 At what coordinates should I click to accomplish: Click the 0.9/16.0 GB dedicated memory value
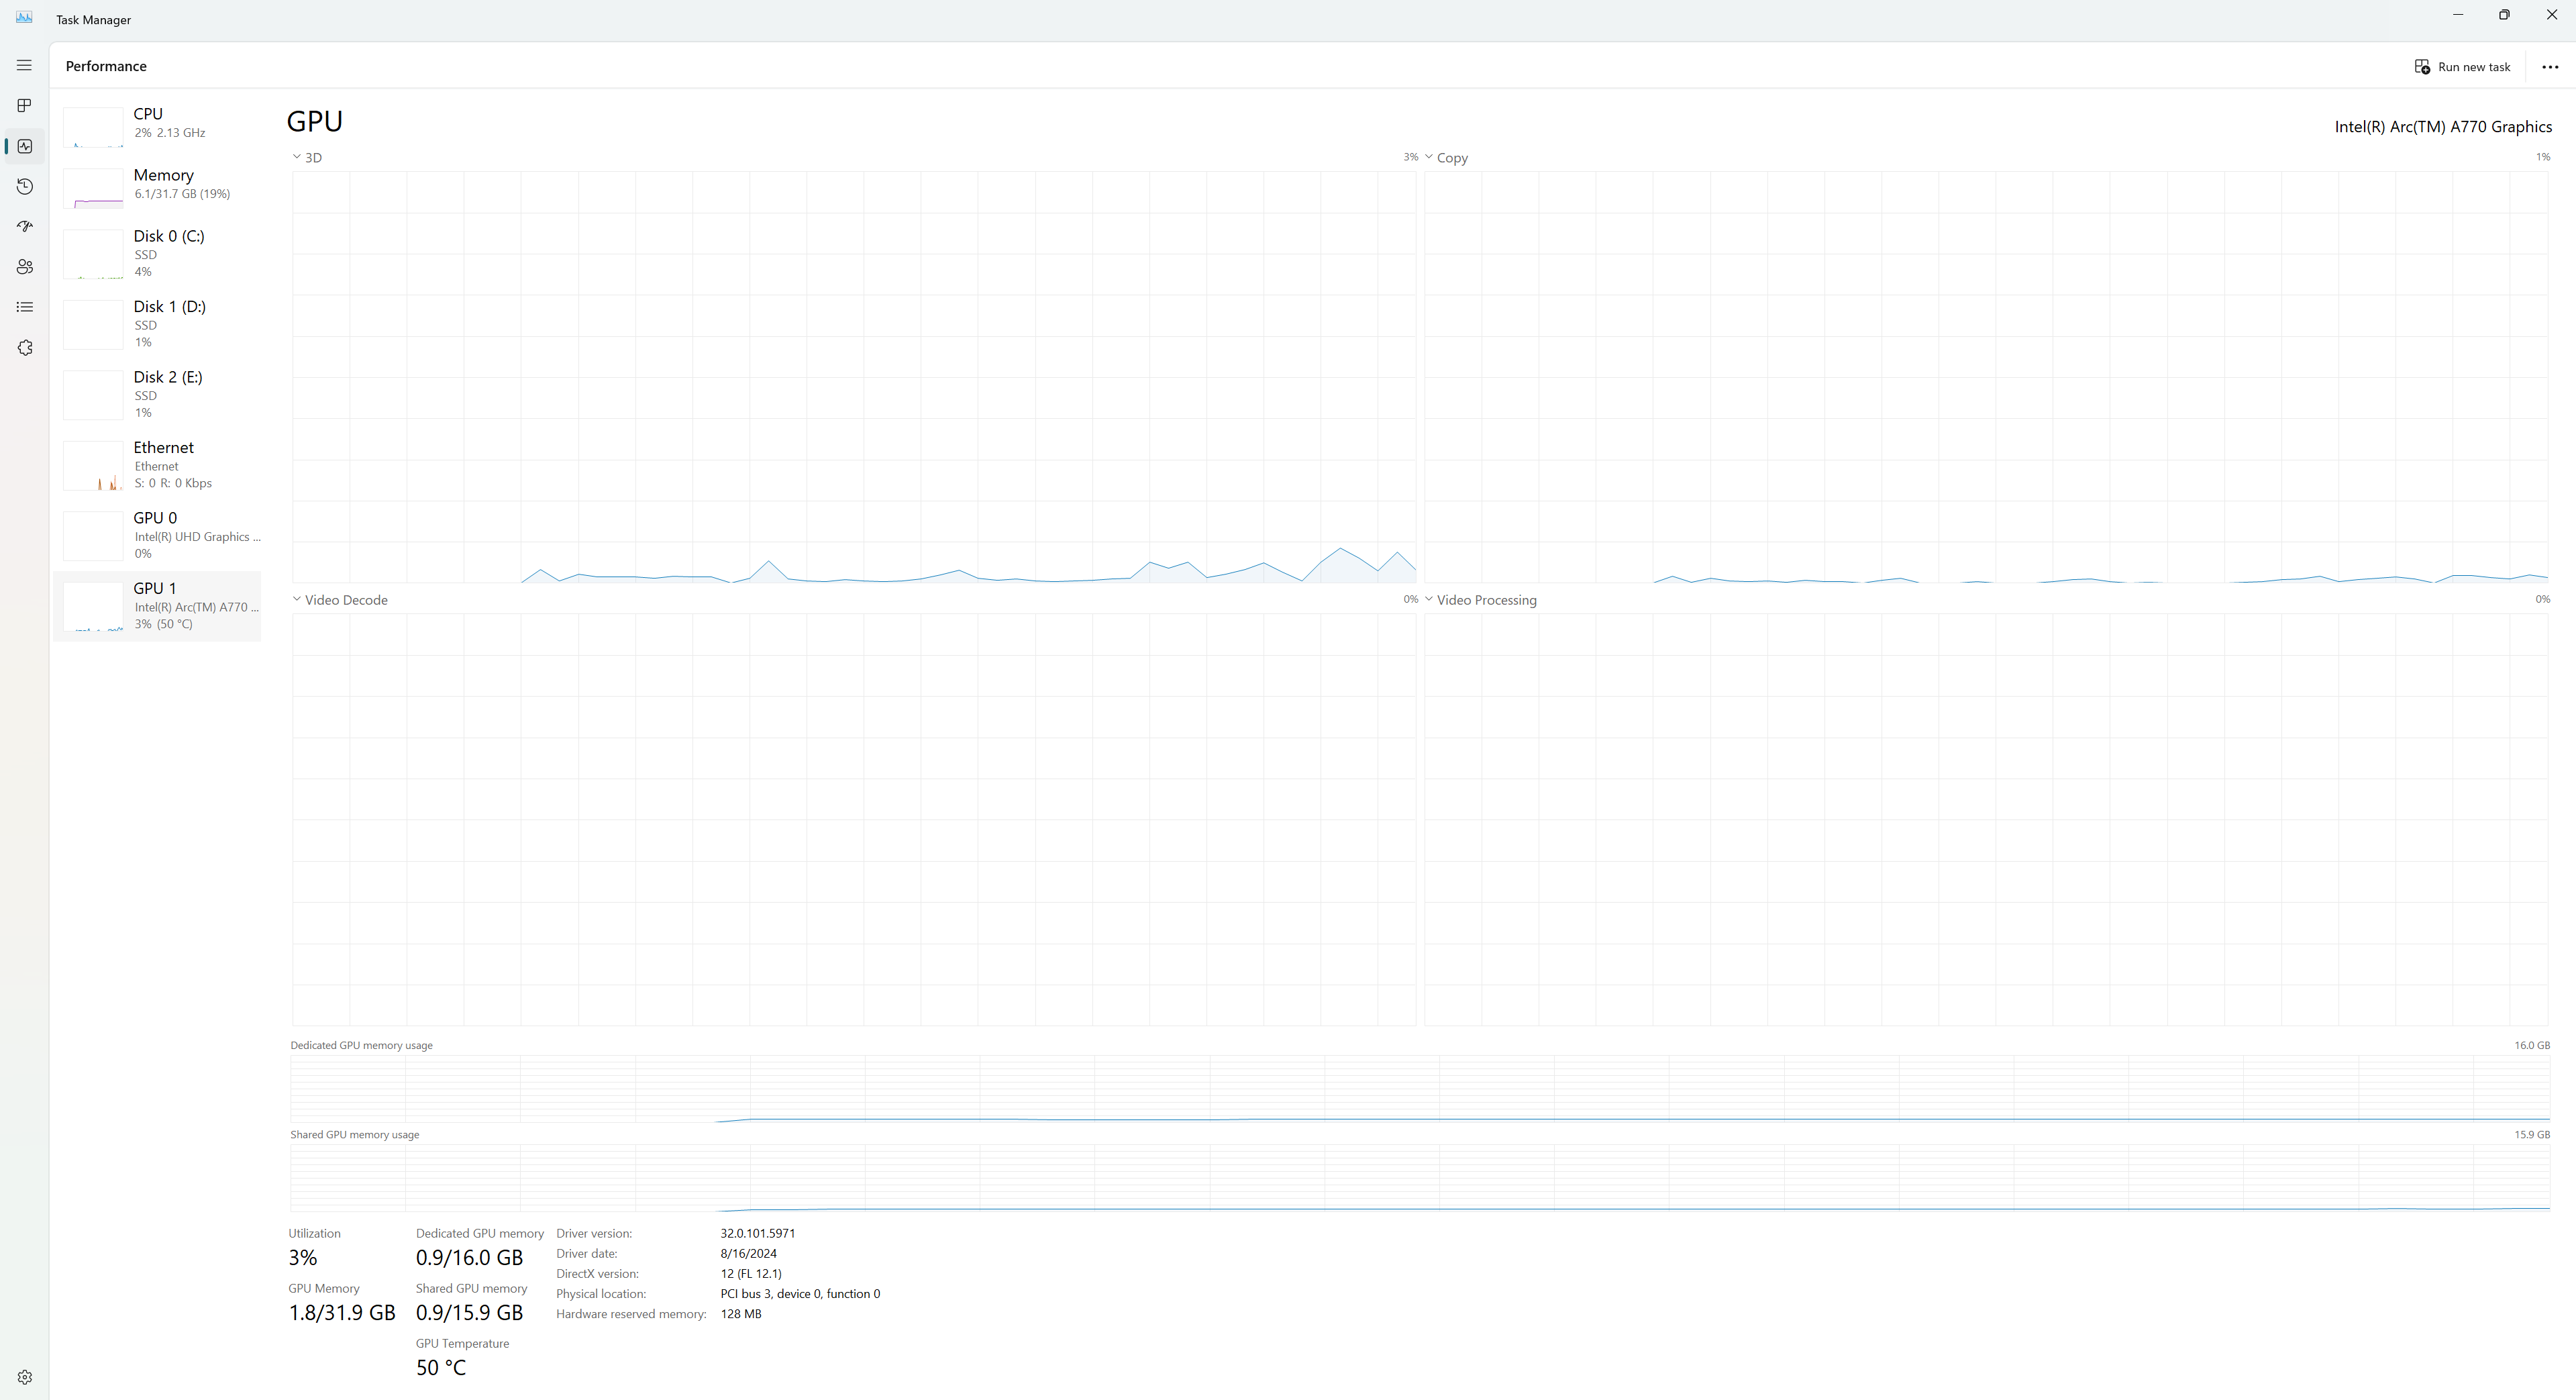(x=469, y=1258)
